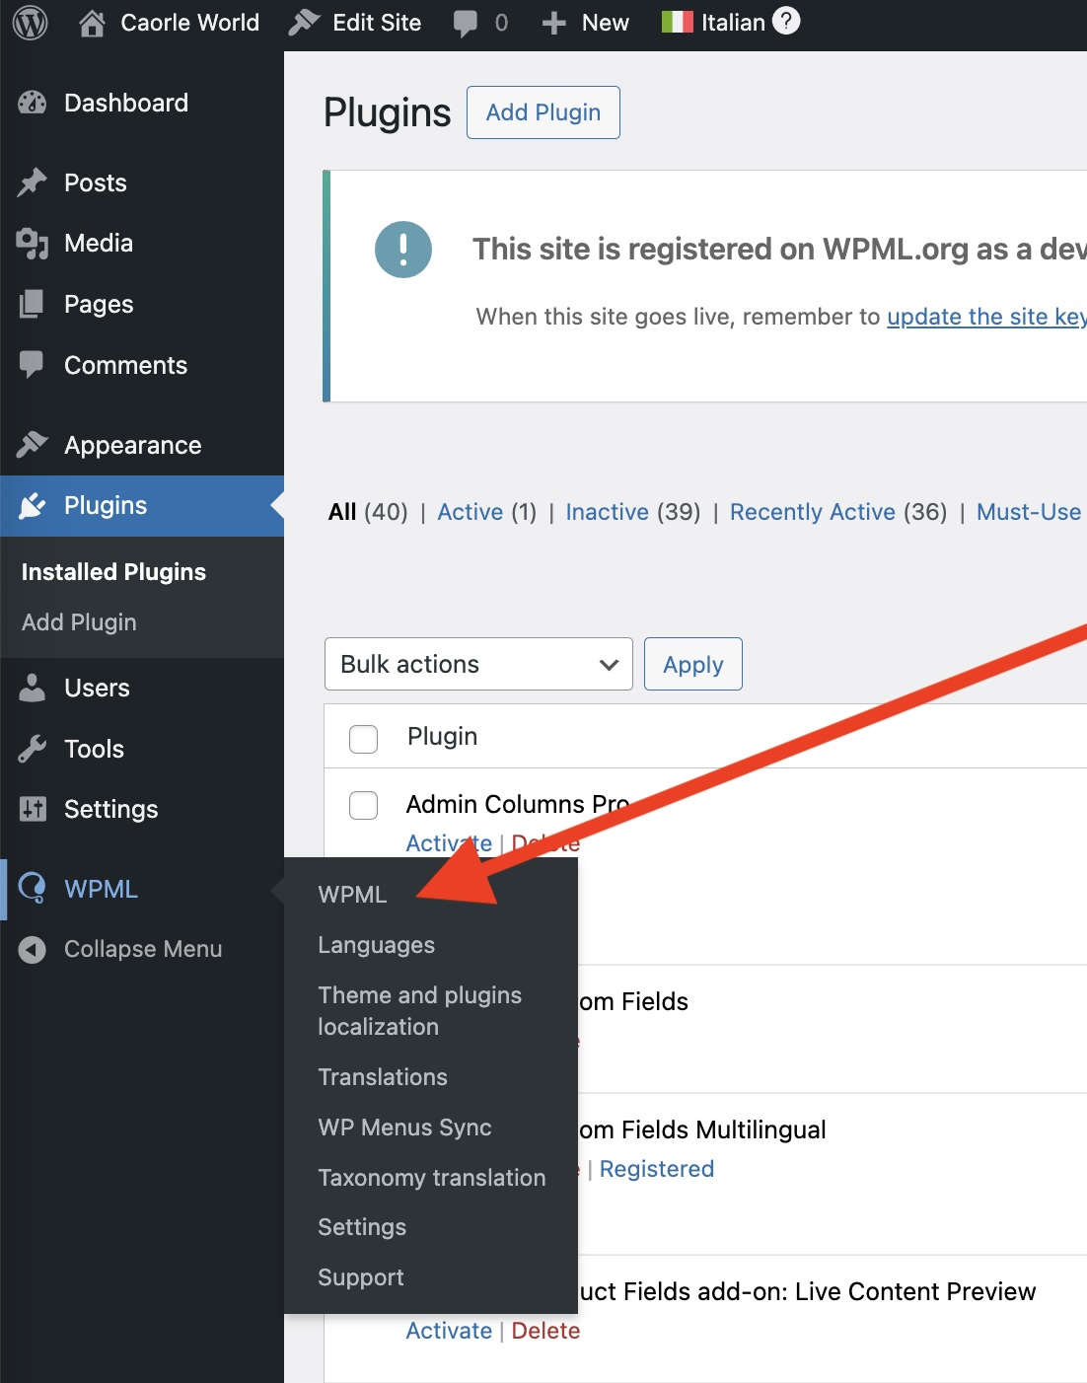
Task: Click the Media icon in sidebar
Action: (33, 244)
